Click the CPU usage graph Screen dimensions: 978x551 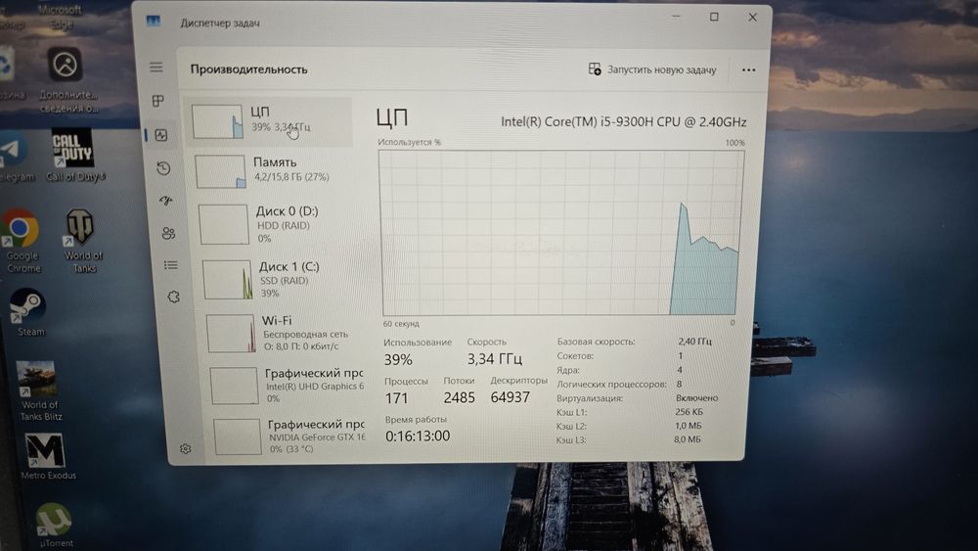[x=560, y=233]
